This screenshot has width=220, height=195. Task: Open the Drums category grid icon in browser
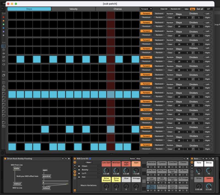4,46
